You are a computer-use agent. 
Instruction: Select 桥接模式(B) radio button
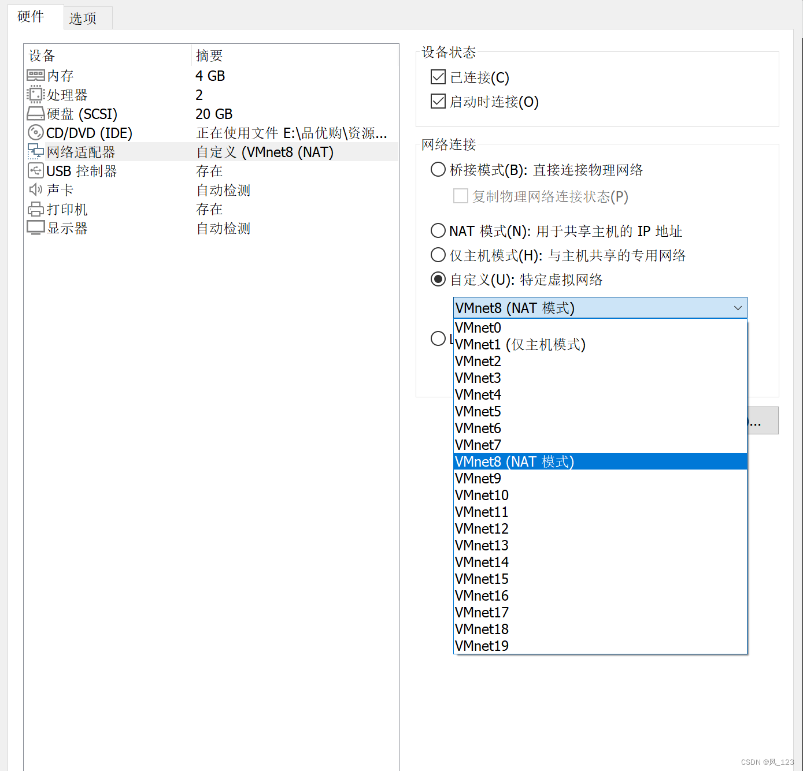pos(438,169)
